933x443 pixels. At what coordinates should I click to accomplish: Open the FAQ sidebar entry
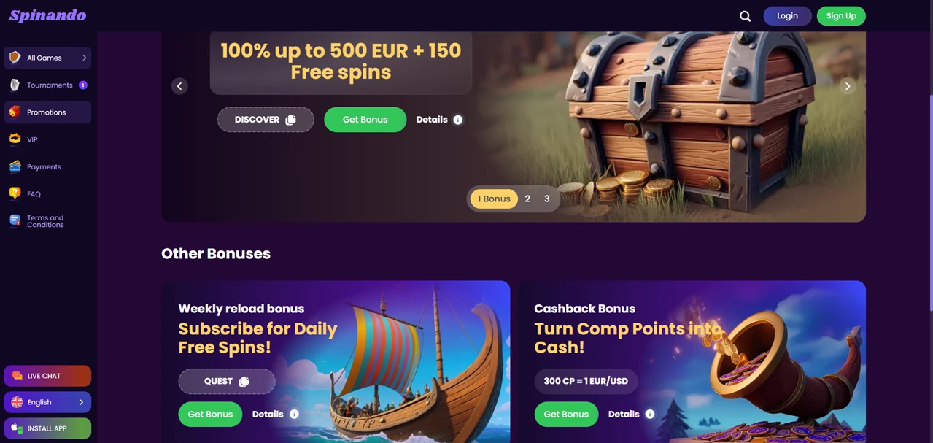tap(47, 193)
